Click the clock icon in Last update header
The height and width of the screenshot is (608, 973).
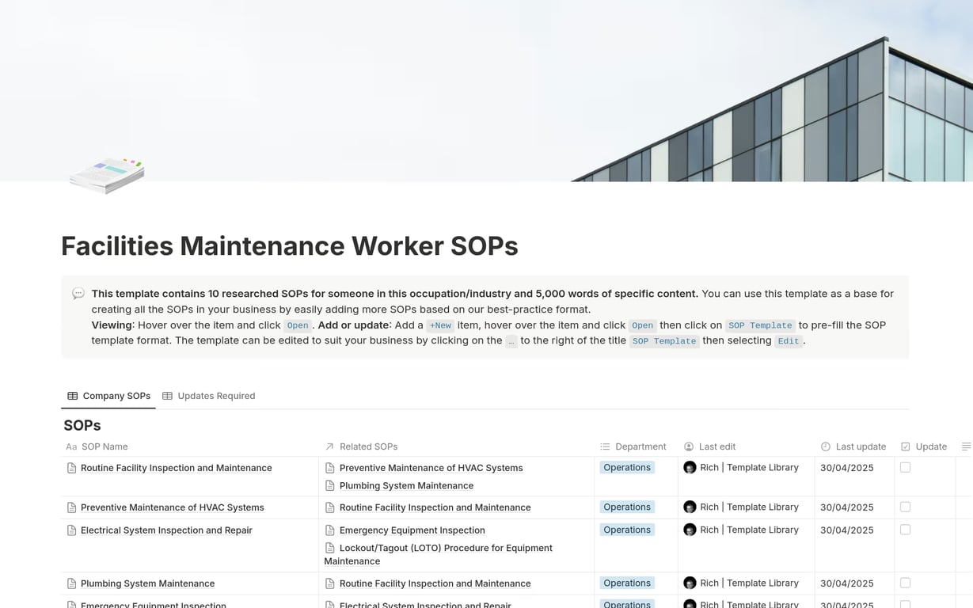pos(826,446)
